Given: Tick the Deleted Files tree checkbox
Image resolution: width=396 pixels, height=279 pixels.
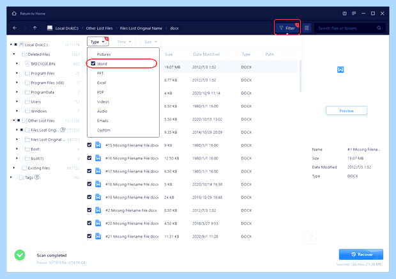Looking at the screenshot, I should coord(19,54).
